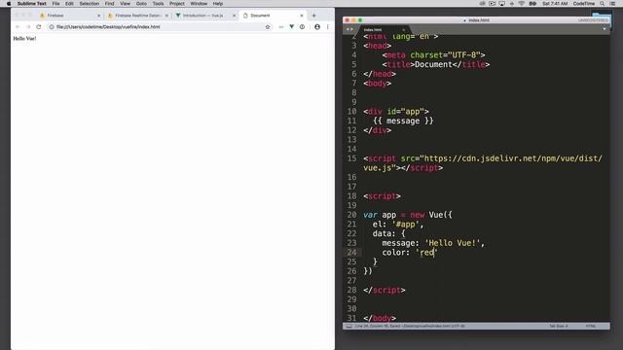Screen dimensions: 623x350
Task: Open the Sublime Text application menu
Action: pos(32,4)
